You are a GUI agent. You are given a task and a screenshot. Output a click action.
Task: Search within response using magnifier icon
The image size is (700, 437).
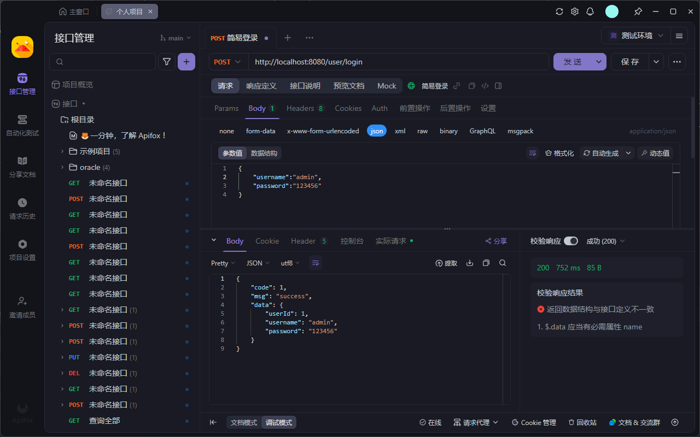[x=503, y=263]
